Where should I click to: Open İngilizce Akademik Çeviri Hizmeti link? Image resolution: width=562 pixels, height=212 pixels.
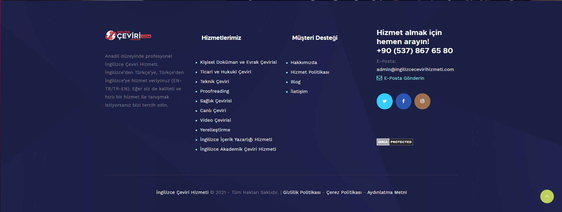coord(238,149)
